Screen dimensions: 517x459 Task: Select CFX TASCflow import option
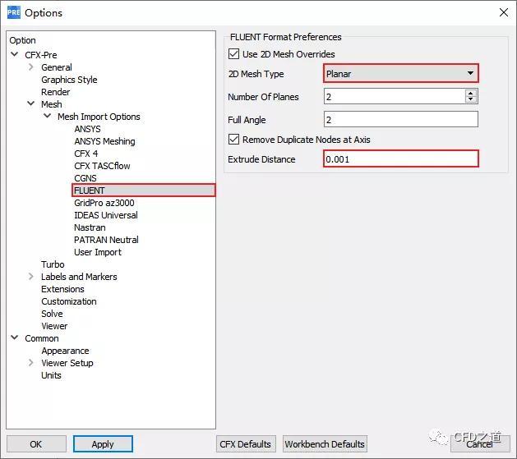102,166
